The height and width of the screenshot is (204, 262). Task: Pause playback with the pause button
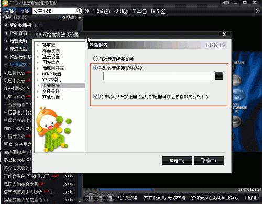[91, 197]
